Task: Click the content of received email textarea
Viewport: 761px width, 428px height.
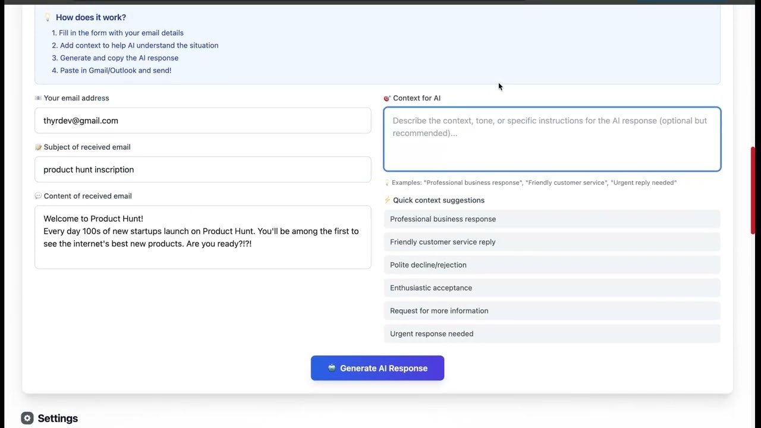Action: click(x=203, y=237)
